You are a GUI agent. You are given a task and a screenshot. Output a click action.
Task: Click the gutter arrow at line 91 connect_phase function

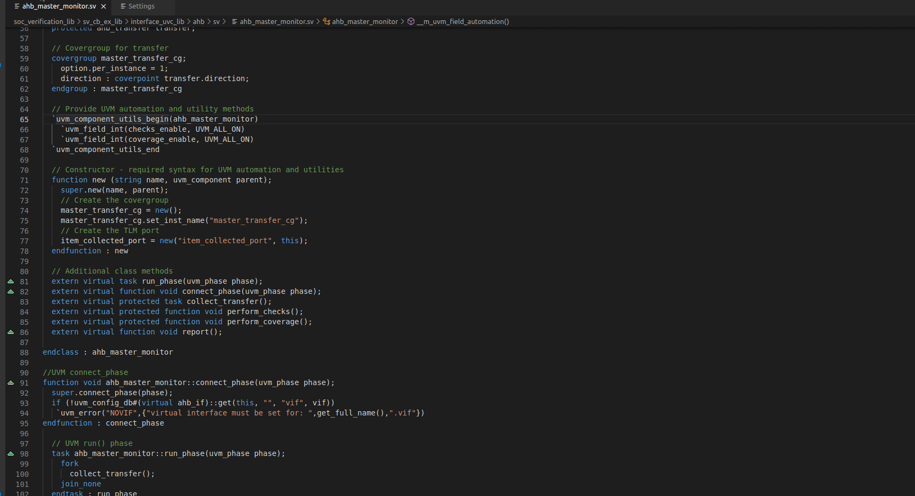click(11, 382)
